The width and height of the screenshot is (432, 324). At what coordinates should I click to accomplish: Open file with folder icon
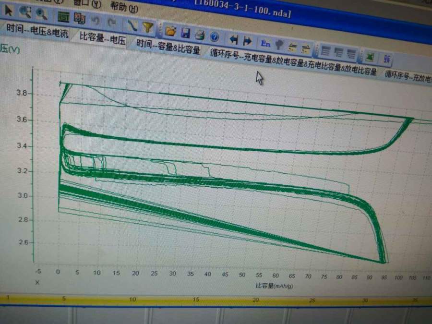point(170,31)
